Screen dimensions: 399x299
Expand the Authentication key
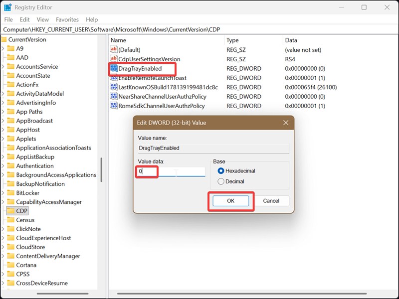pos(3,166)
